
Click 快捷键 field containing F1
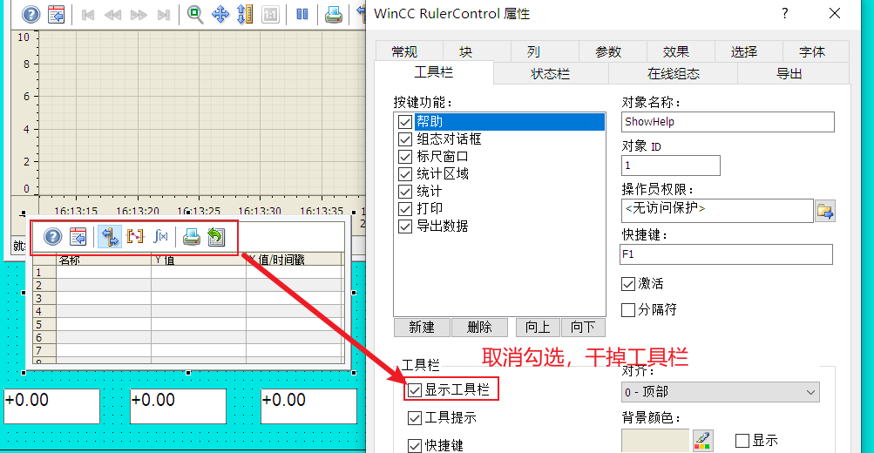pyautogui.click(x=726, y=254)
